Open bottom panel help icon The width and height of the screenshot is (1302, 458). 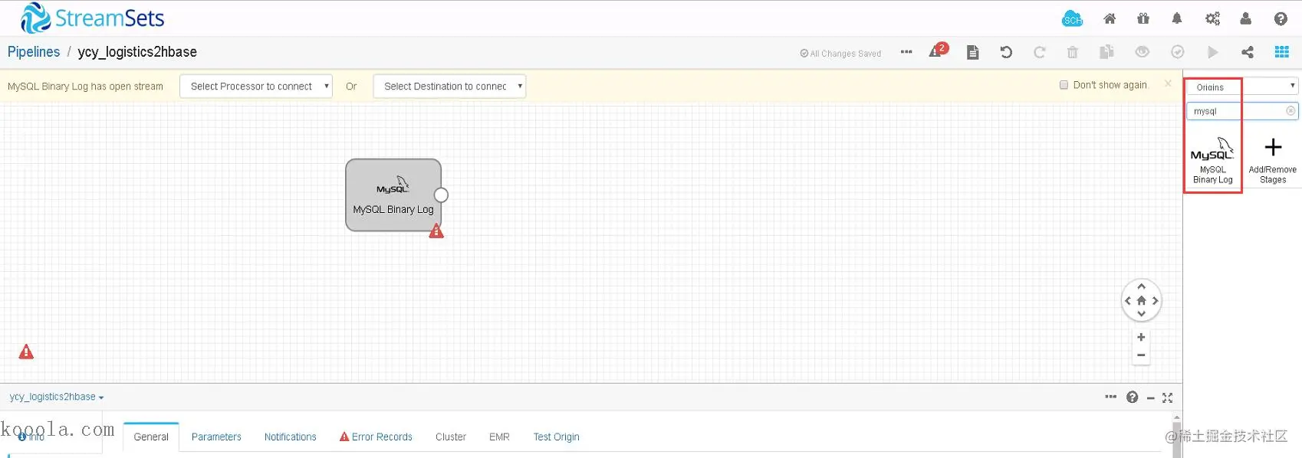pyautogui.click(x=1133, y=397)
